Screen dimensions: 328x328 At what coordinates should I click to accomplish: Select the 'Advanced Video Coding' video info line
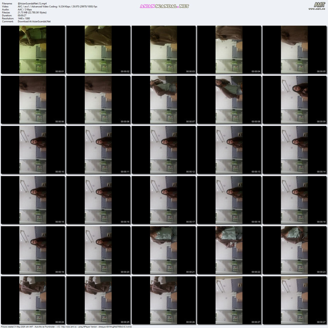[58, 7]
